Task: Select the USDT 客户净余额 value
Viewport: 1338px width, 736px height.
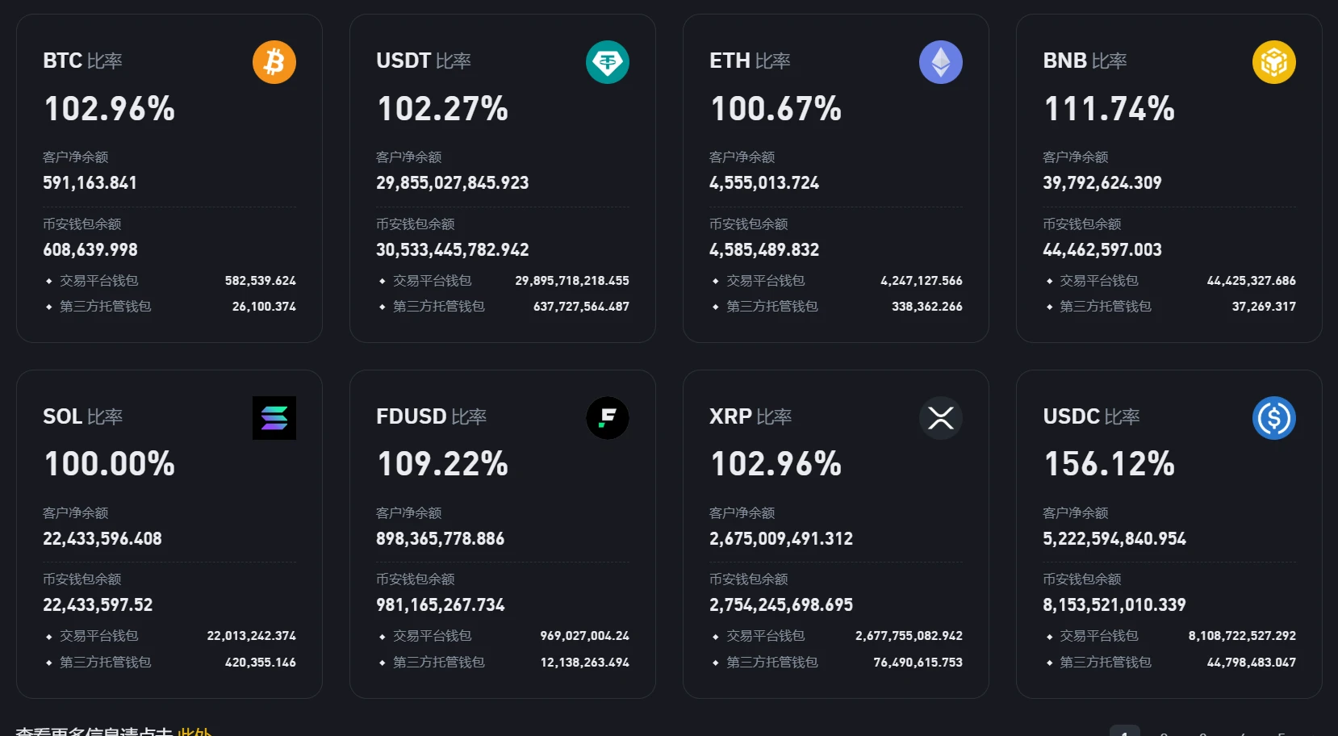Action: (454, 183)
